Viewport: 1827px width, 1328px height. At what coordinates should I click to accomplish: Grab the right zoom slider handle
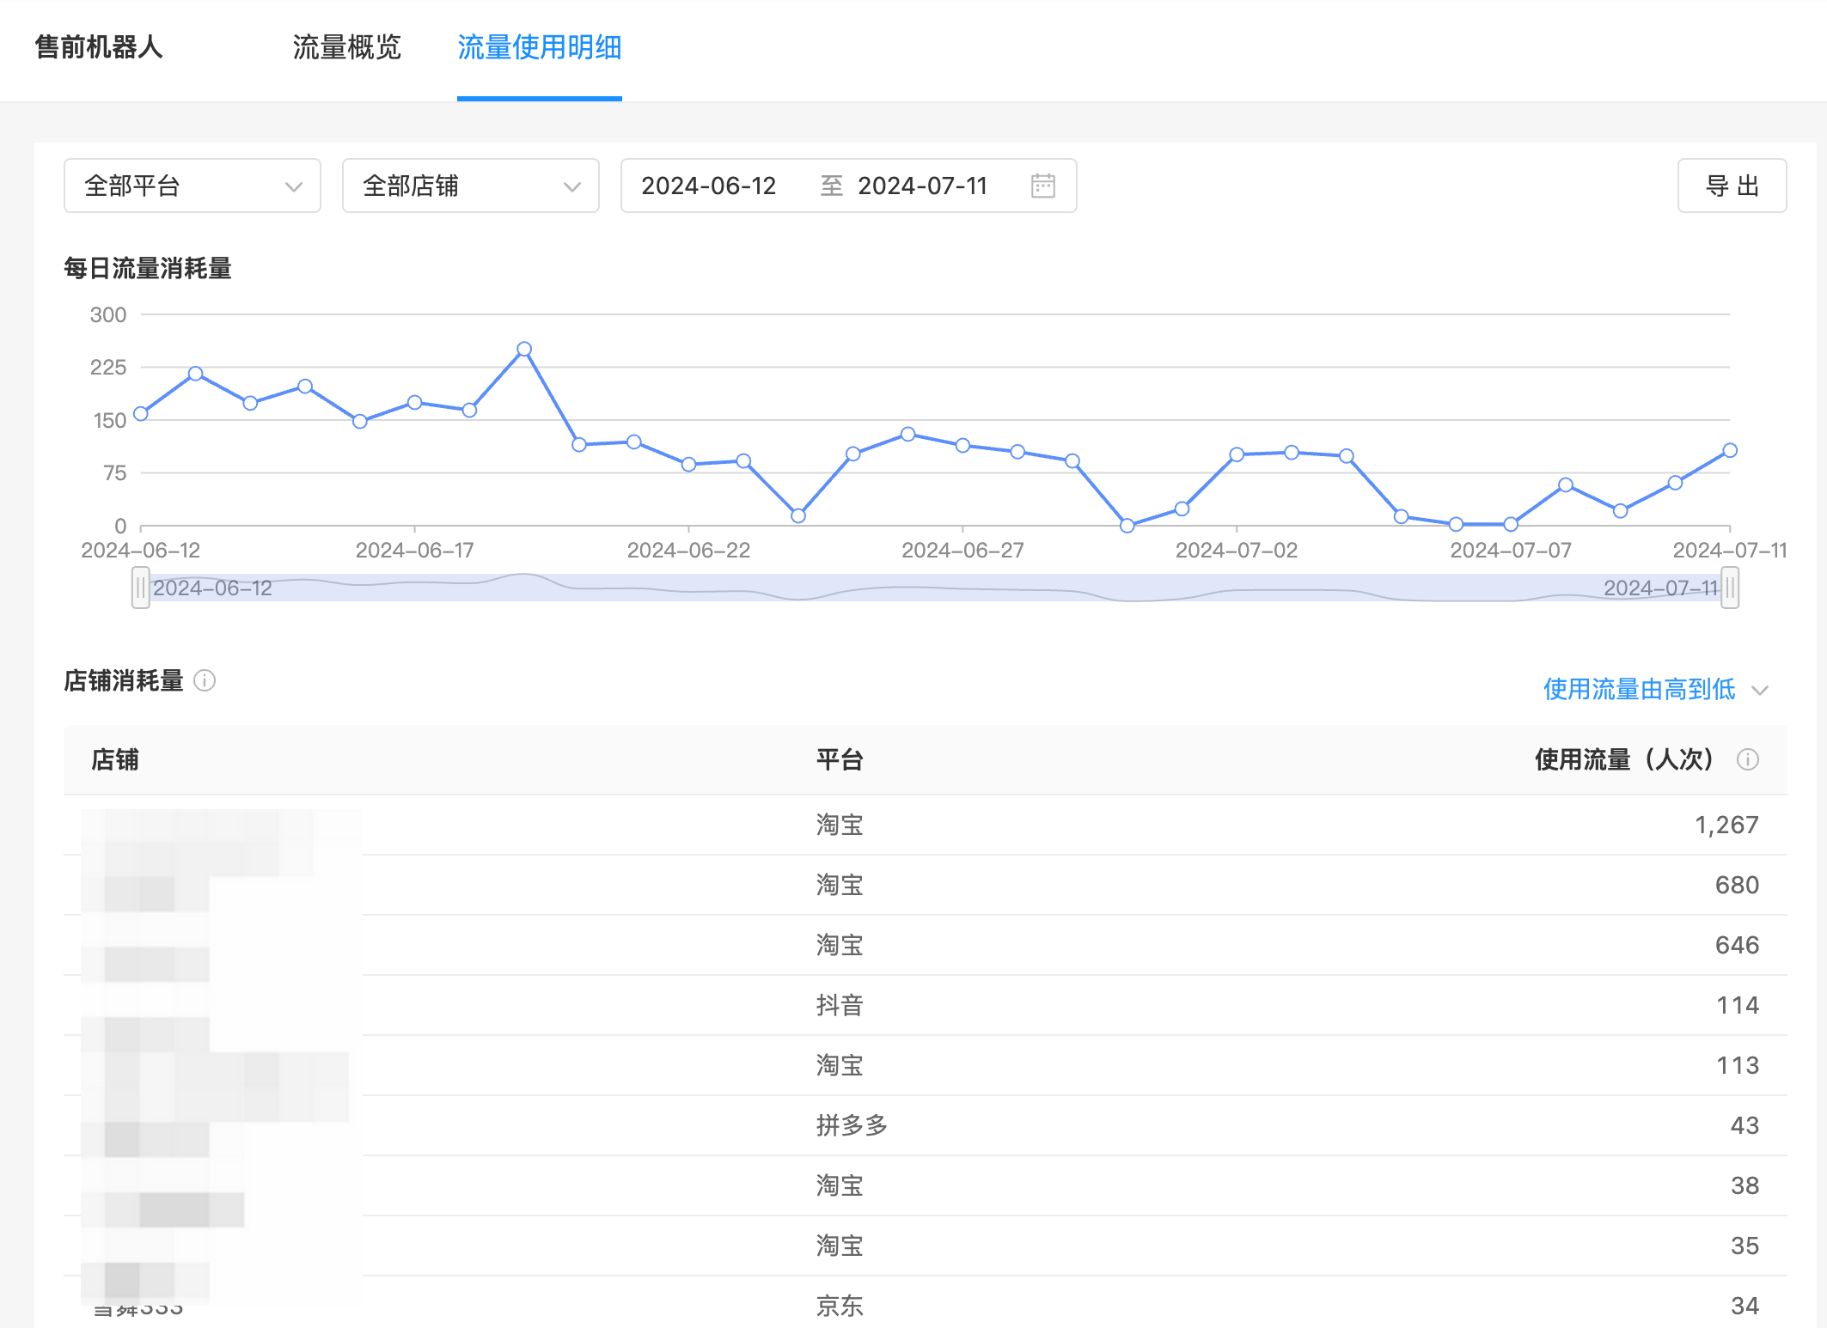[1730, 588]
